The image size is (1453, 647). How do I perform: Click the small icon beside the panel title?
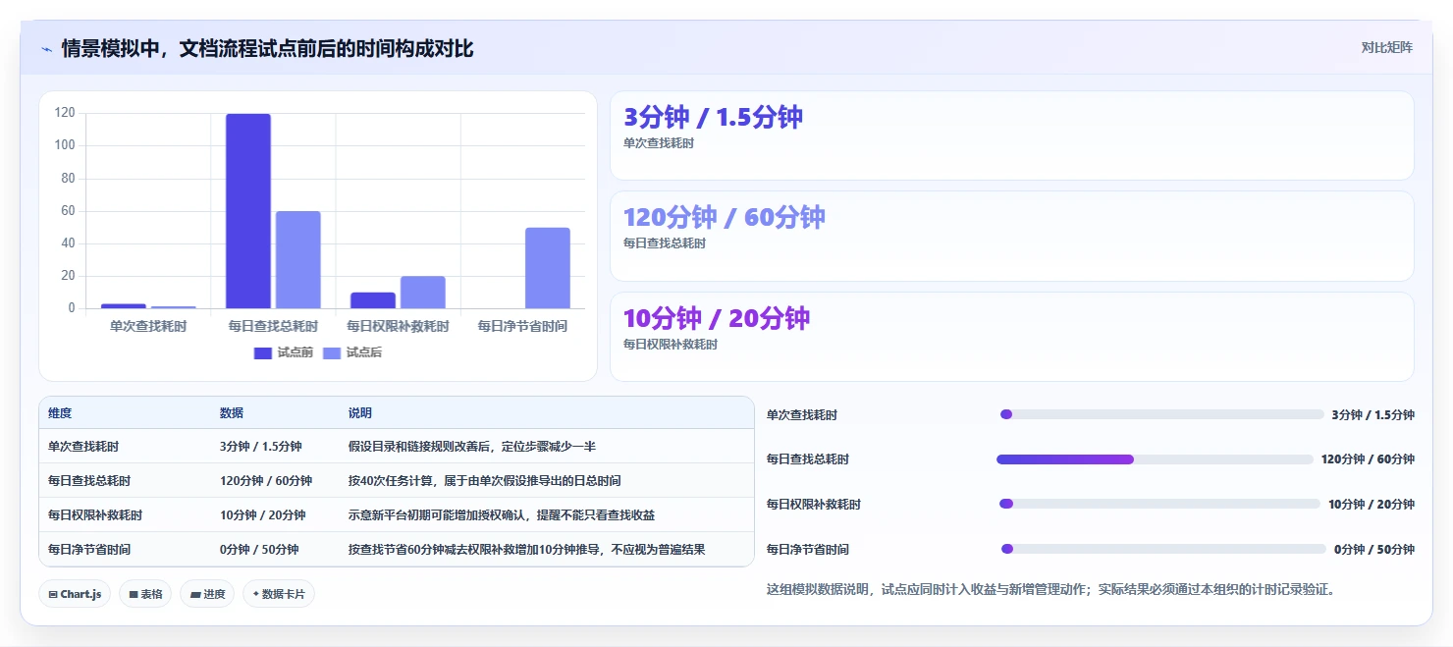(46, 49)
